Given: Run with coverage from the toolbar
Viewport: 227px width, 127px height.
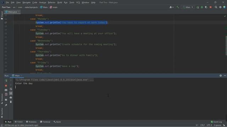Looking at the screenshot, I should pos(206,7).
